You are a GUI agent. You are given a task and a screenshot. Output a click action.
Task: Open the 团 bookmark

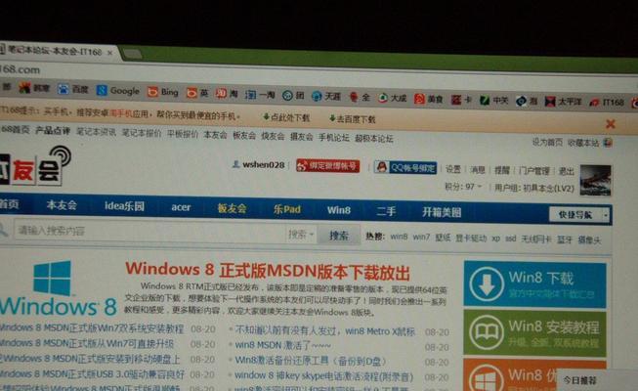click(x=293, y=96)
